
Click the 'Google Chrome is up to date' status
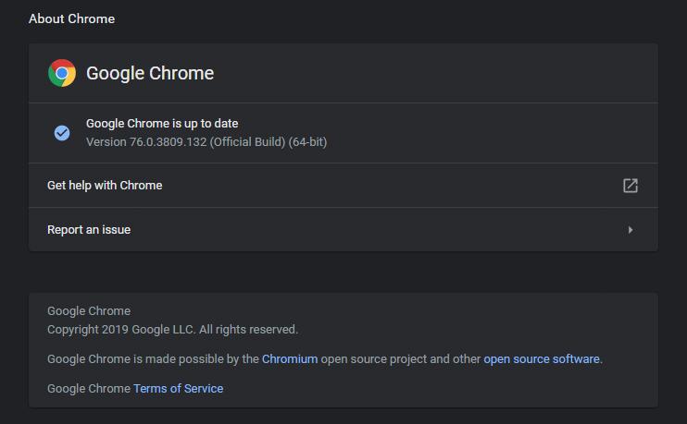coord(162,124)
